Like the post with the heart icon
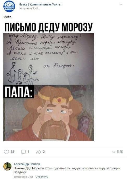Screen dimensions: 129x183 coord(6,152)
